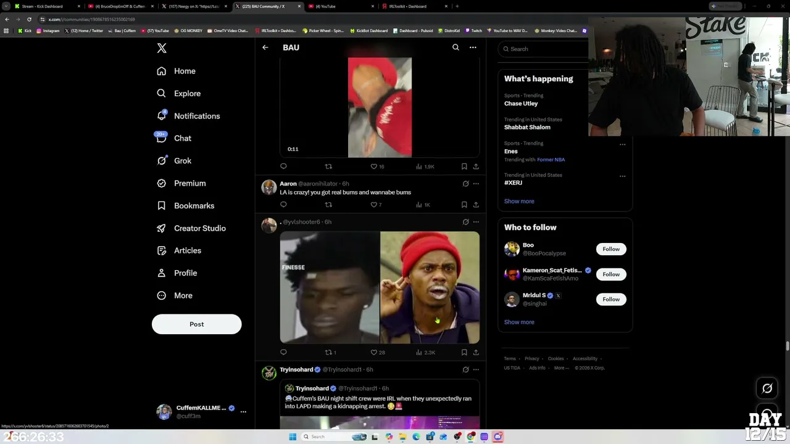This screenshot has height=444, width=790.
Task: Like the video post with 16 likes
Action: [377, 166]
